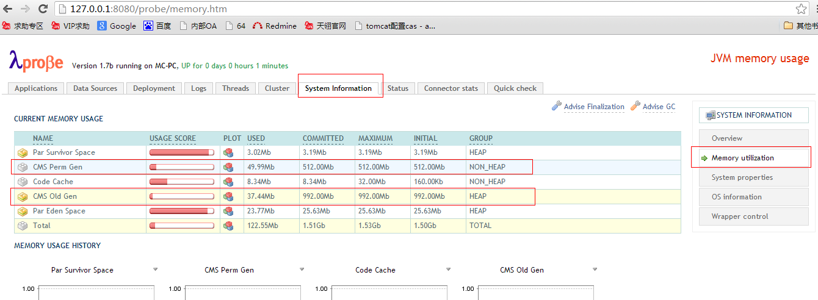
Task: Click CMS Old Gen memory pool icon
Action: [x=23, y=196]
